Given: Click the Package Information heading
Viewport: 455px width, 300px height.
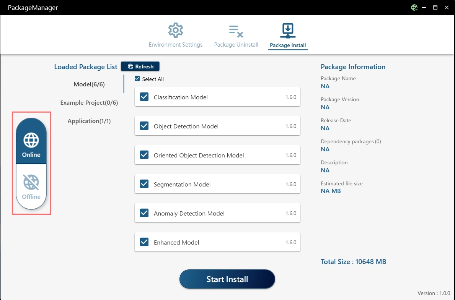Looking at the screenshot, I should point(353,66).
